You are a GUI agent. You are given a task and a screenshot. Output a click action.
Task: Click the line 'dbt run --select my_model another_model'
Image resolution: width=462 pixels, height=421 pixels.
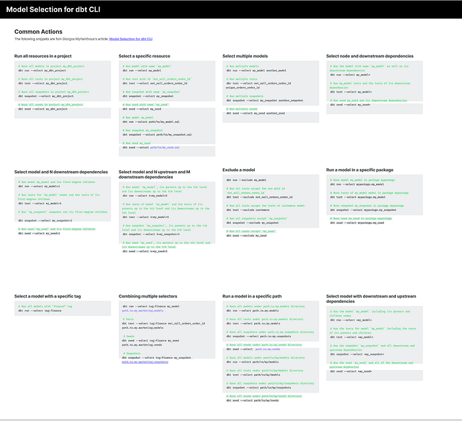pyautogui.click(x=256, y=71)
